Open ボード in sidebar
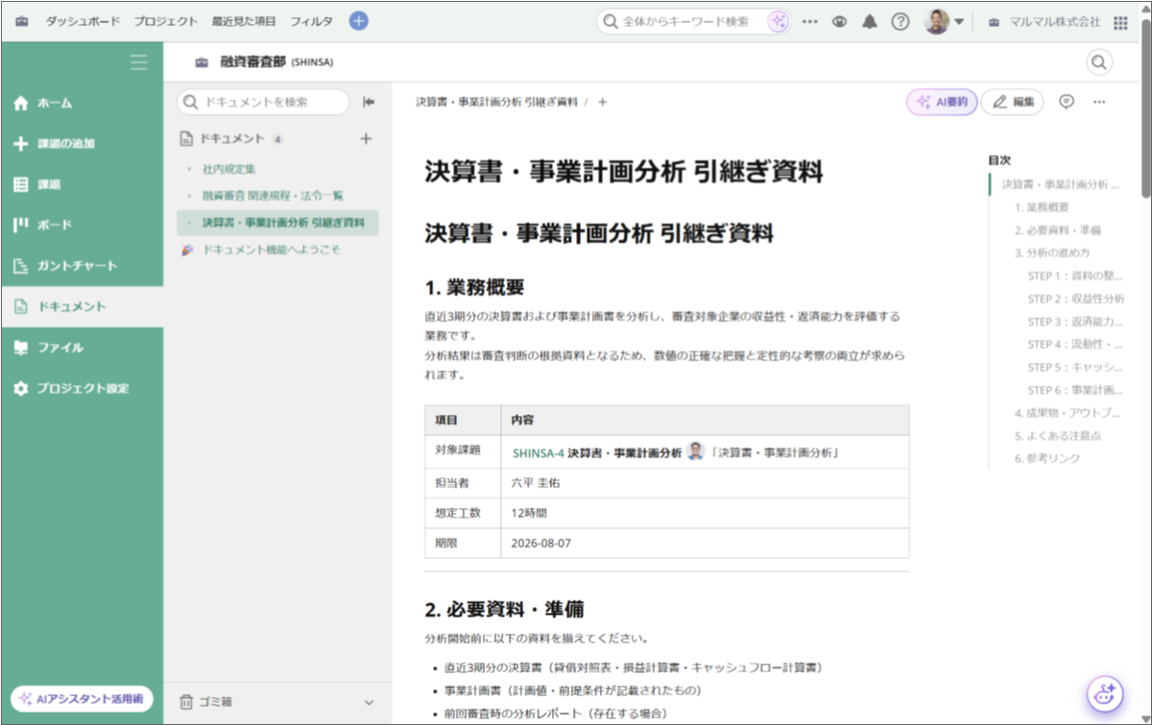This screenshot has height=725, width=1152. click(82, 225)
